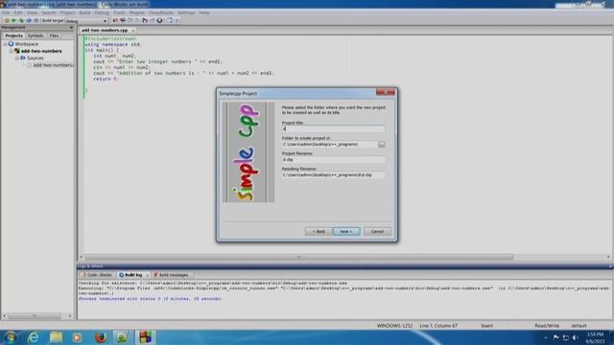Click the Build and run toolbar icon

pyautogui.click(x=21, y=20)
